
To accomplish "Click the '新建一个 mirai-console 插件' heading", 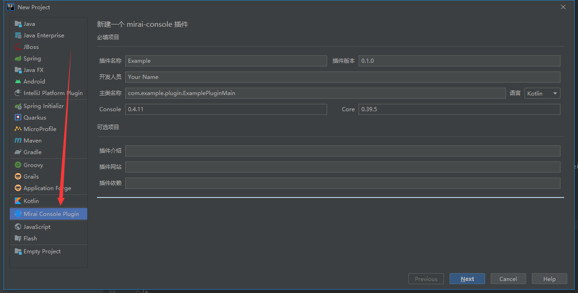I will (142, 24).
